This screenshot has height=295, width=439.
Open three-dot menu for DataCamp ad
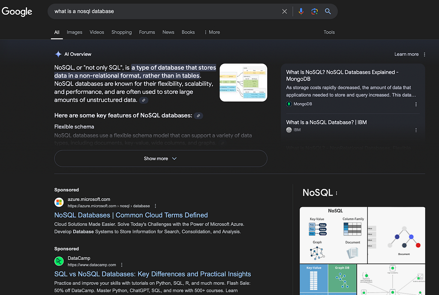121,265
